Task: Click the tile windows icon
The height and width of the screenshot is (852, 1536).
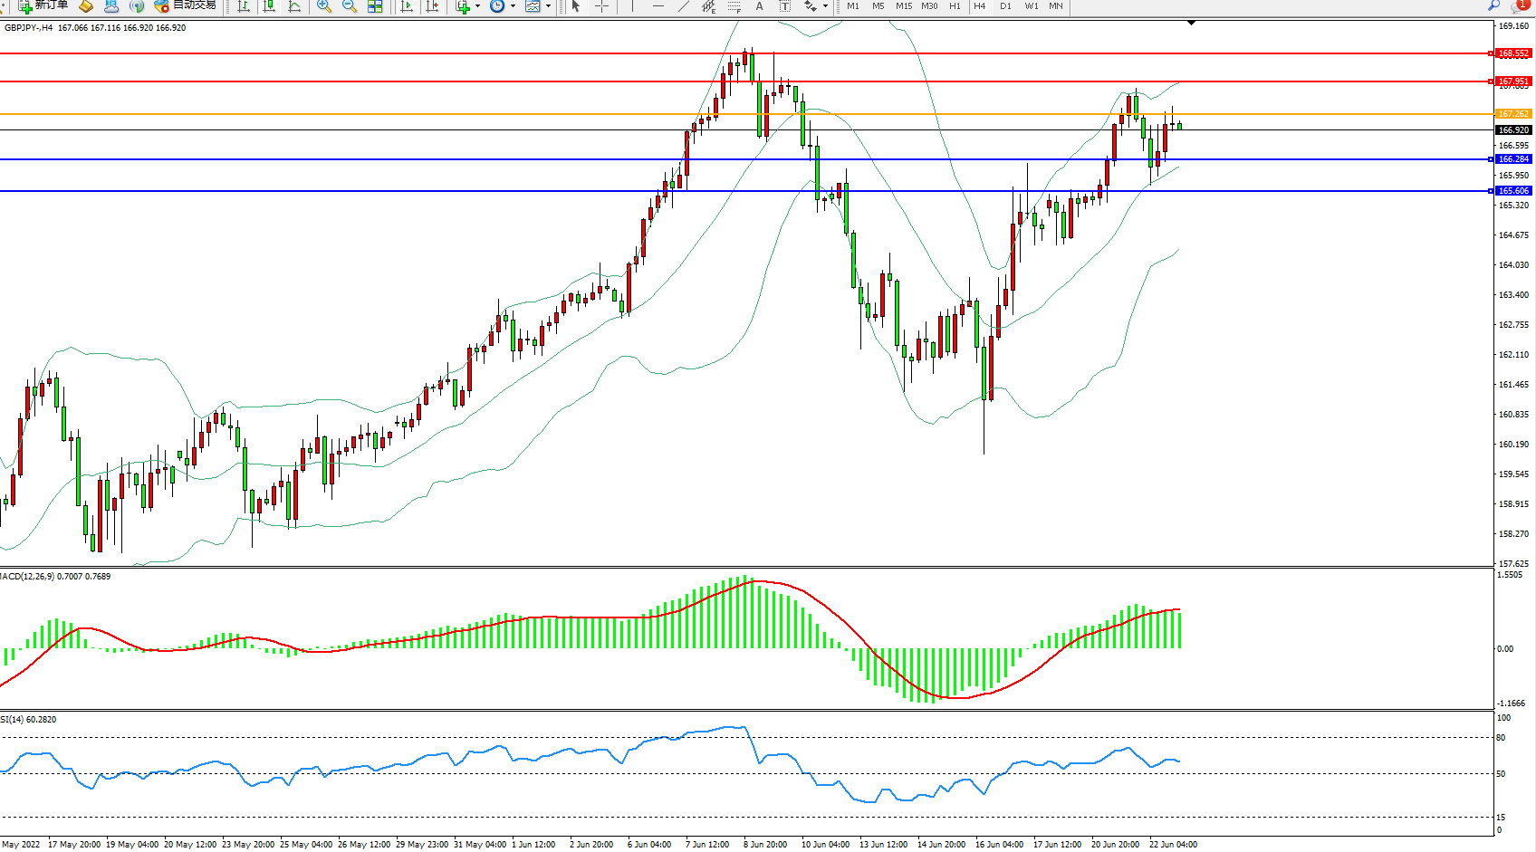Action: tap(375, 6)
